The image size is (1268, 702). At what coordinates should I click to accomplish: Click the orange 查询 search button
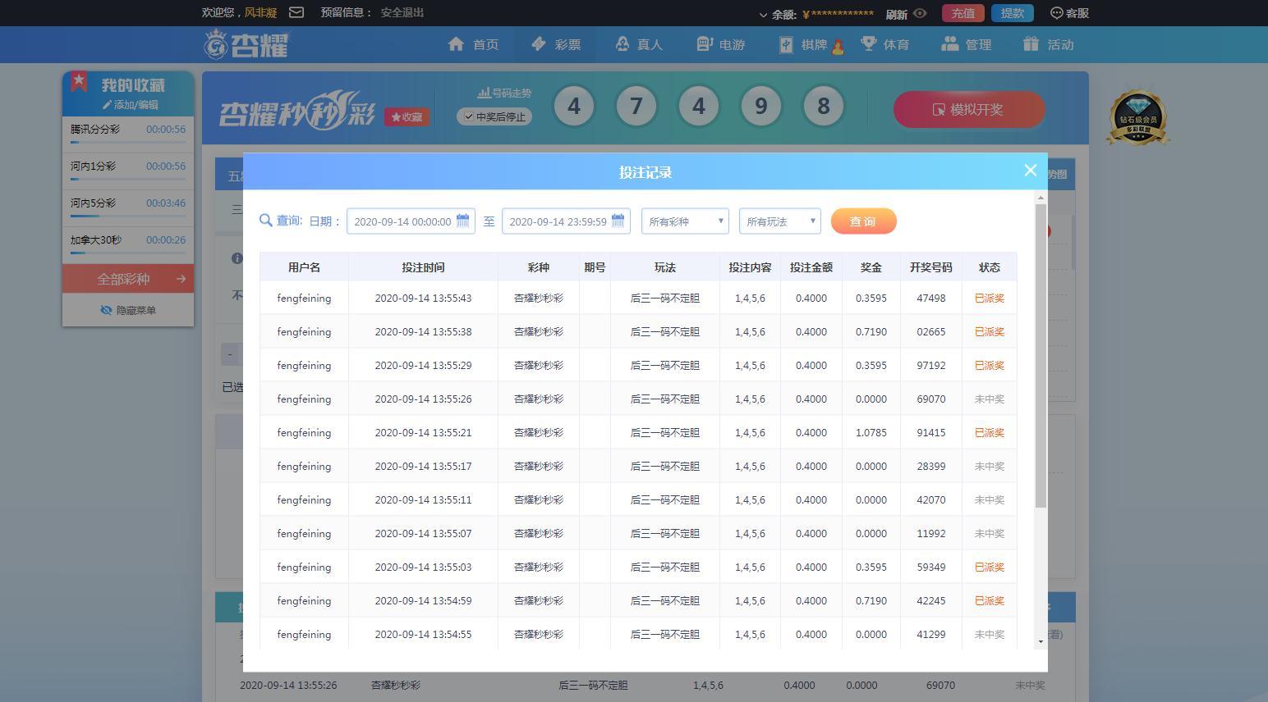point(863,221)
